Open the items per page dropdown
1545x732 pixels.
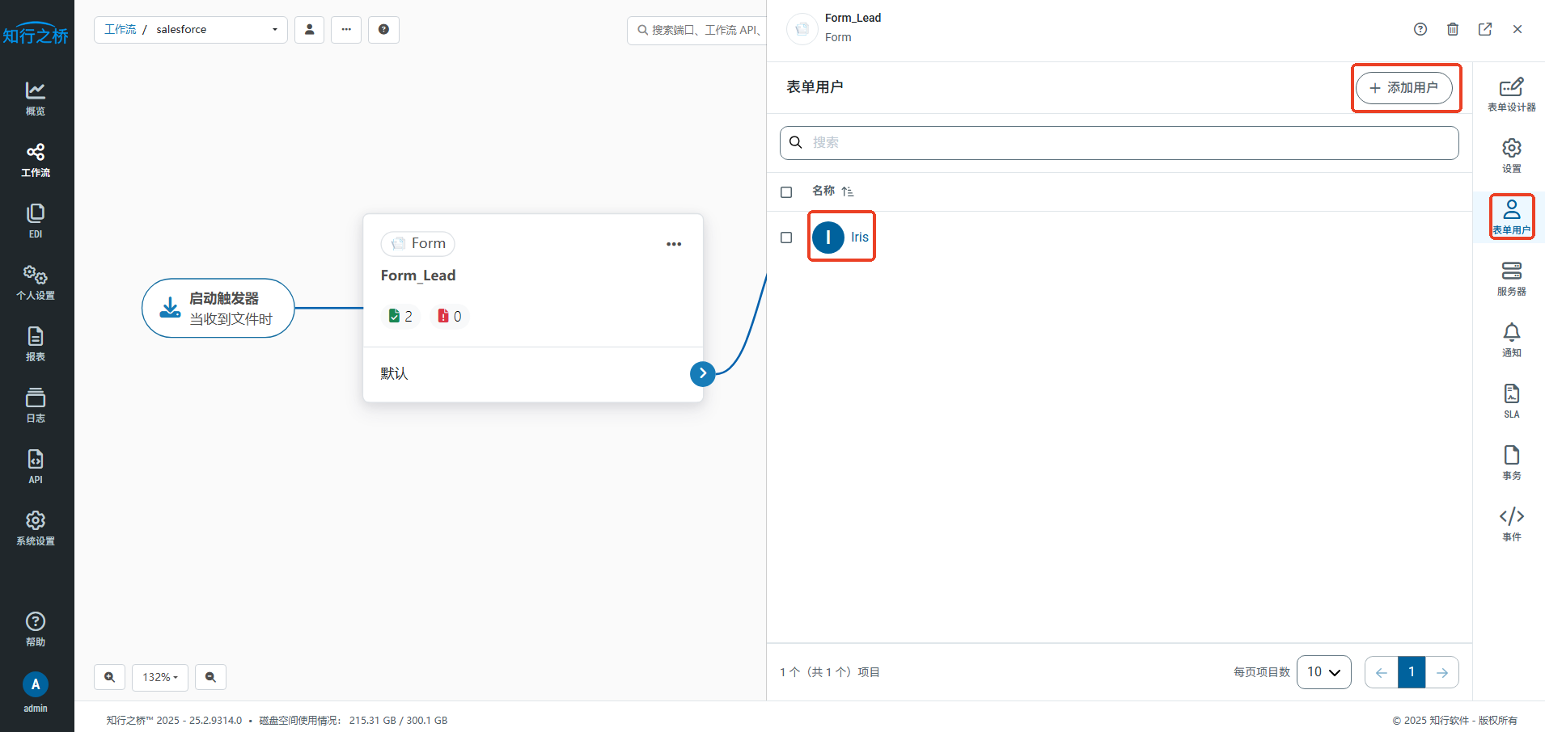pos(1323,672)
